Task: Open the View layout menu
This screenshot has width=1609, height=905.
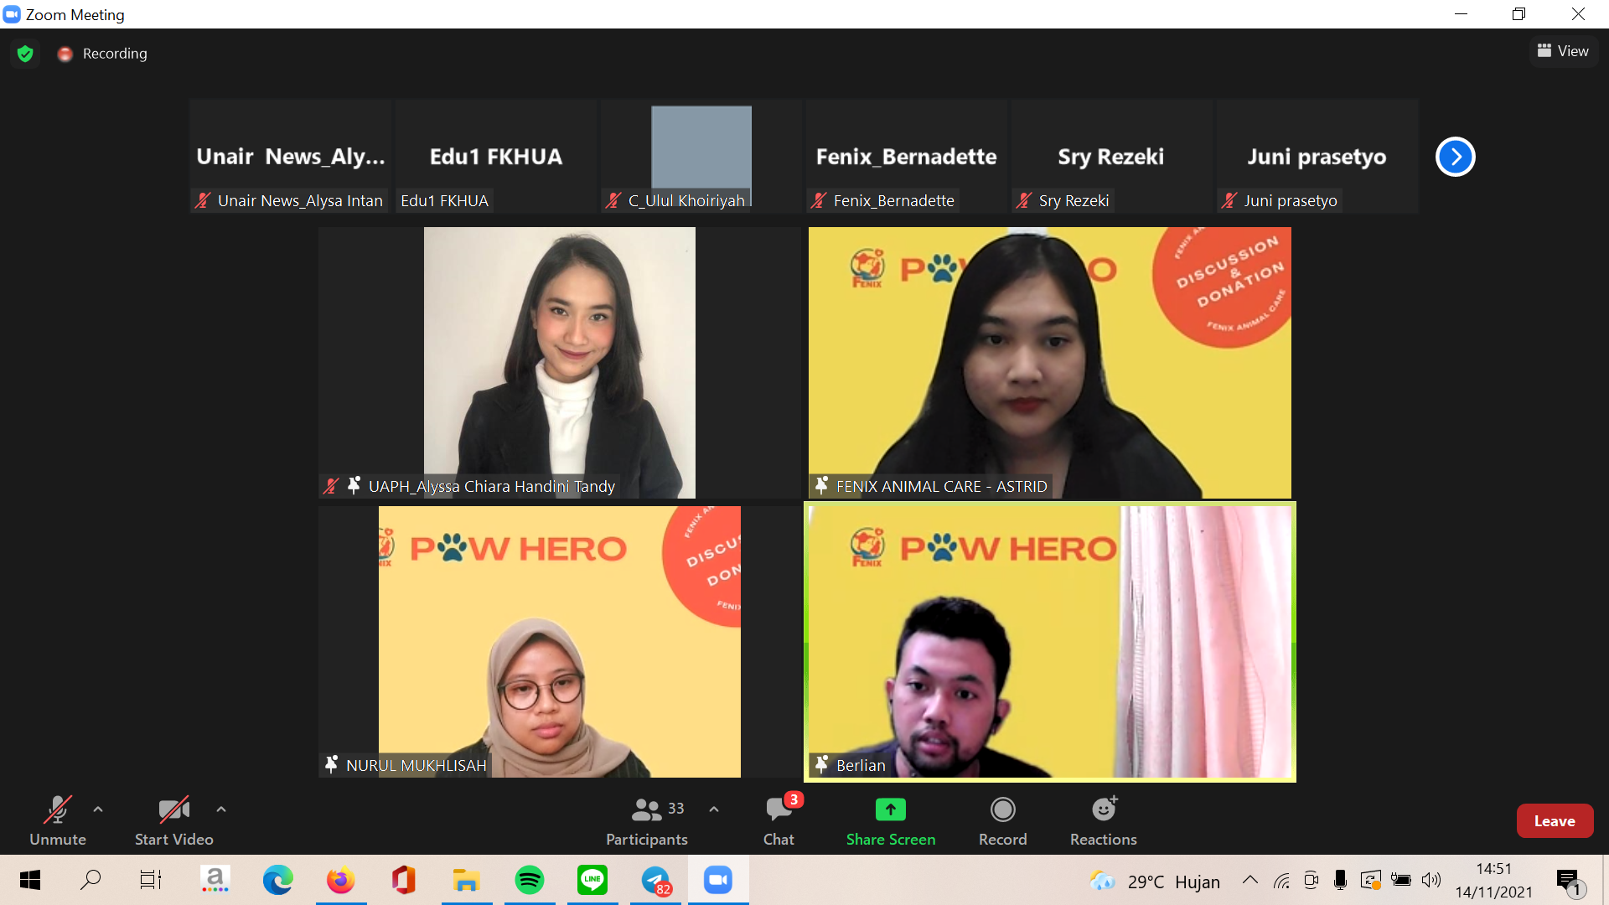Action: tap(1563, 51)
